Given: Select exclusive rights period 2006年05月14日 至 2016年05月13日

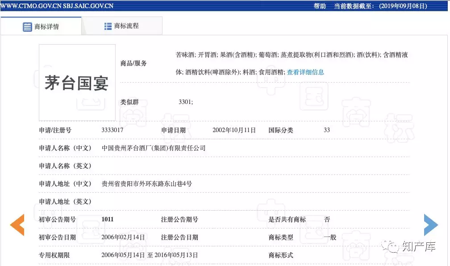Looking at the screenshot, I should pos(150,255).
